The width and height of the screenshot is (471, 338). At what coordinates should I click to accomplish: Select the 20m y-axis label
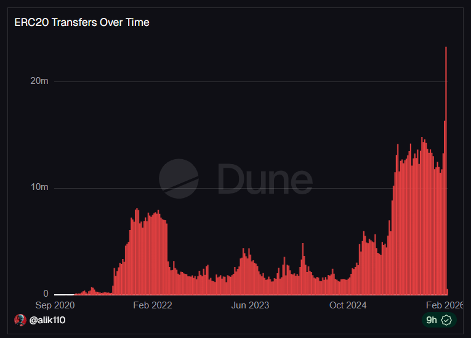click(39, 81)
